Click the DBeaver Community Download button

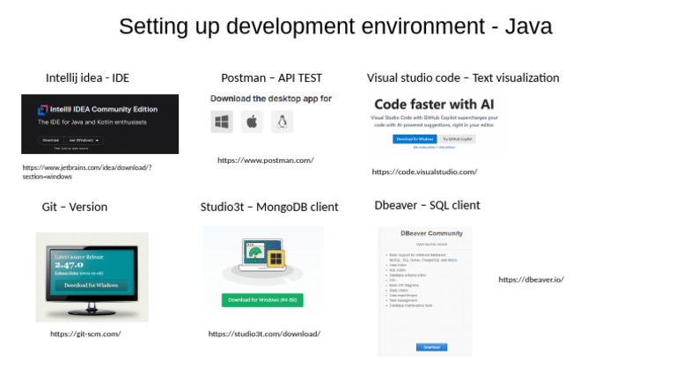coord(431,347)
